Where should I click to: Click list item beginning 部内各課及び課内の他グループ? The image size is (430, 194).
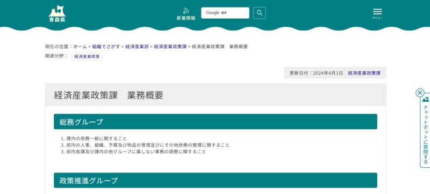[136, 152]
